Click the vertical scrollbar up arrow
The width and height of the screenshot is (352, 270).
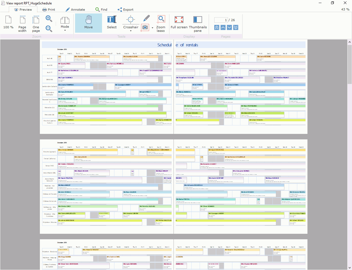coord(350,42)
